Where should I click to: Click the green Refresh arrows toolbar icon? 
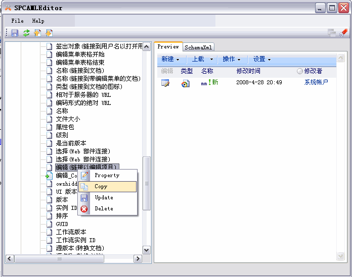(26, 33)
